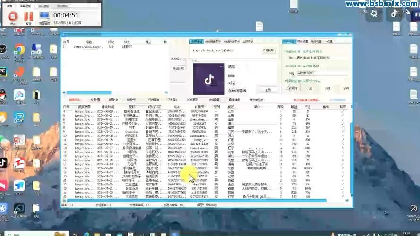Viewport: 420px width, 236px height.
Task: Click the button right of the URL field
Action: click(268, 51)
